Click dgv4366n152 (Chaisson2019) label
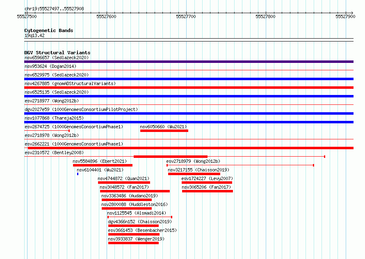This screenshot has height=259, width=365. click(x=140, y=222)
